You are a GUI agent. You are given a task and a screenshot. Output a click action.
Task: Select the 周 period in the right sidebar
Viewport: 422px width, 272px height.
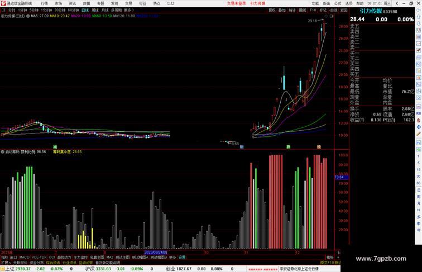[419, 197]
